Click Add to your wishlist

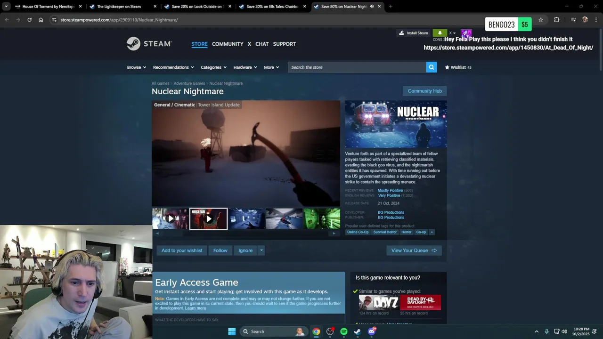point(182,250)
